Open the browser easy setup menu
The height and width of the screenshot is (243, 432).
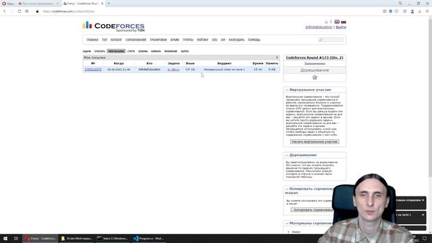point(427,11)
